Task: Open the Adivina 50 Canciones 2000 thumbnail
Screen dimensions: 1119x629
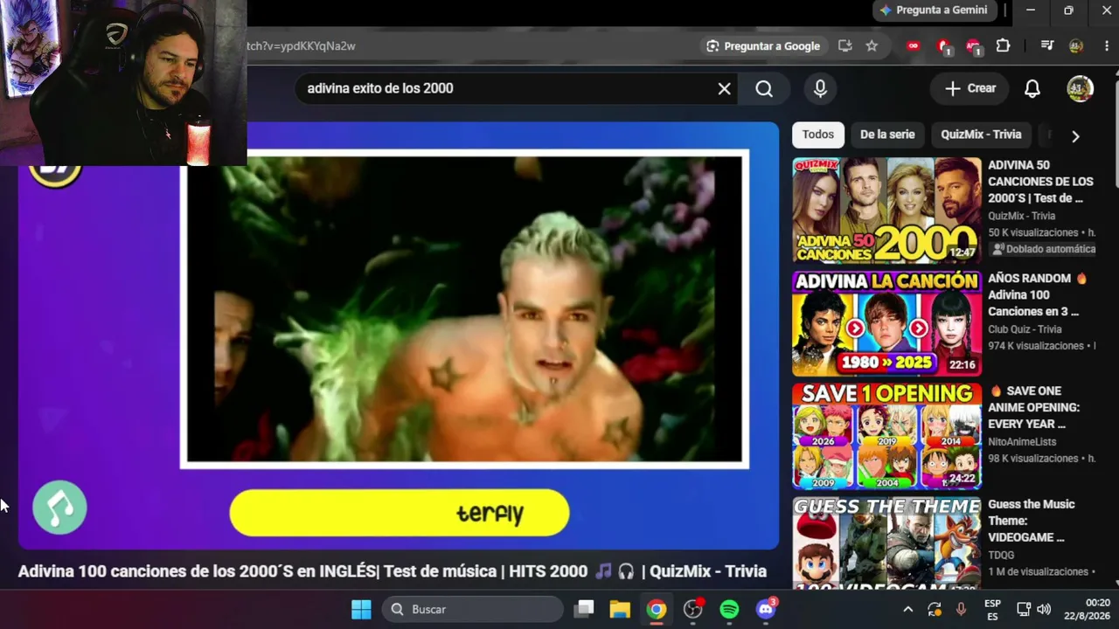Action: (886, 211)
